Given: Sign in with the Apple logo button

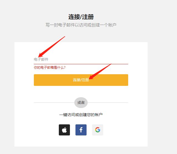Looking at the screenshot, I should pyautogui.click(x=64, y=130).
